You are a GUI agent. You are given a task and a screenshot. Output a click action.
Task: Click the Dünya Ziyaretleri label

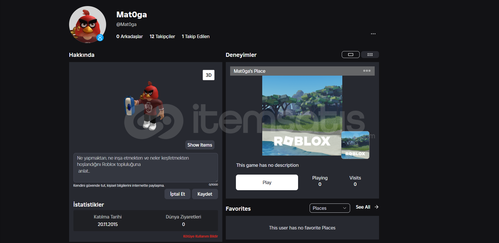click(x=183, y=217)
